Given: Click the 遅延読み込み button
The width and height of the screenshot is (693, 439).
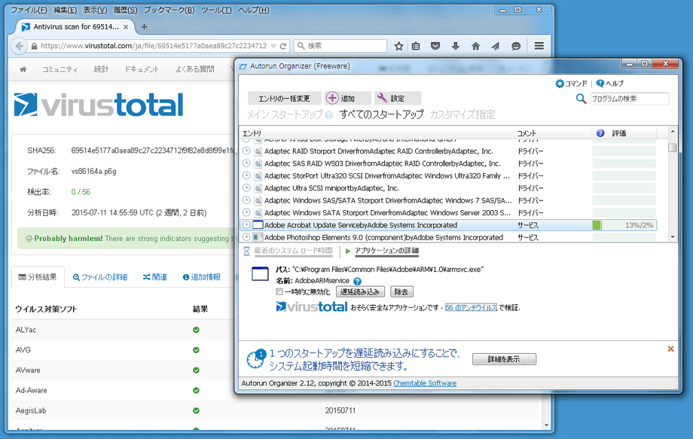Looking at the screenshot, I should (x=360, y=291).
